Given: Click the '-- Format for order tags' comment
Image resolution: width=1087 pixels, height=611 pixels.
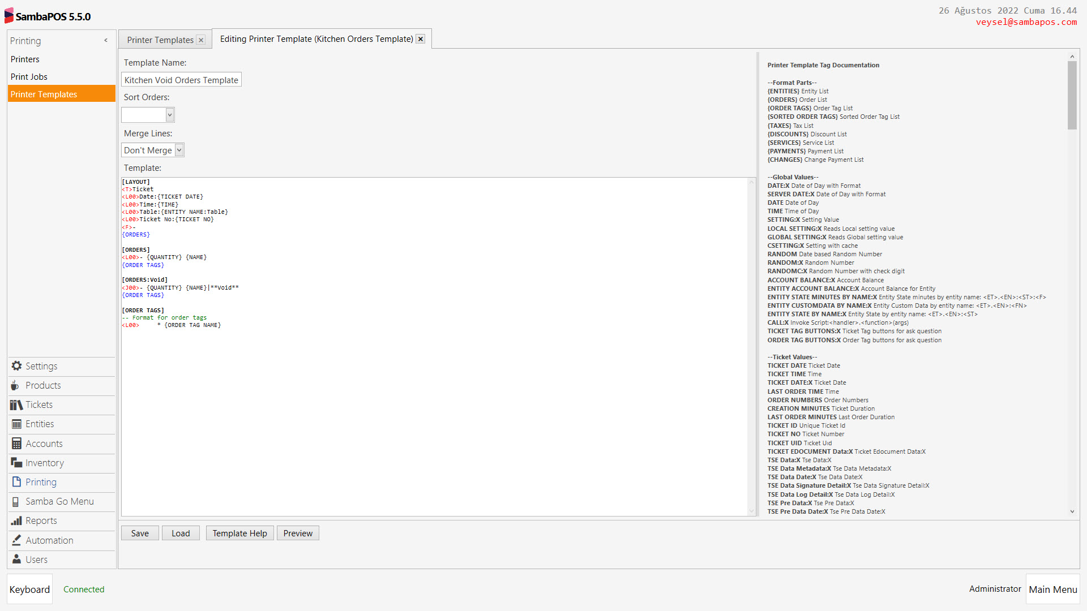Looking at the screenshot, I should (164, 318).
